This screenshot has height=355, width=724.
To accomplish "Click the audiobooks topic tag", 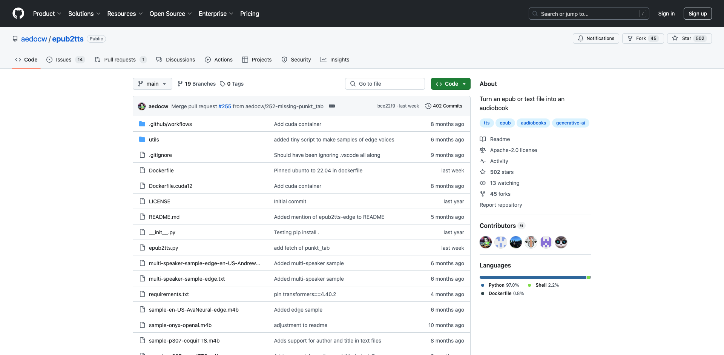I will tap(533, 123).
